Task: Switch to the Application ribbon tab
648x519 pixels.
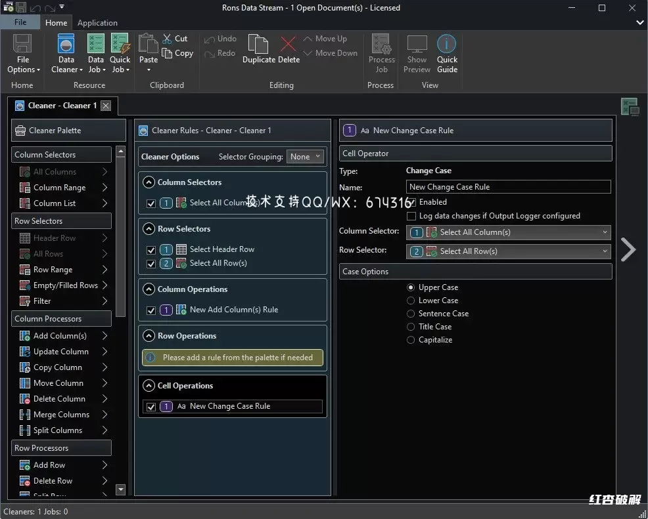Action: [97, 23]
